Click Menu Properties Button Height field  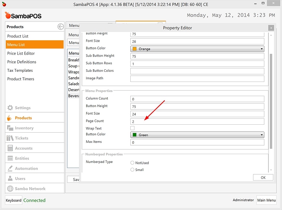click(197, 106)
